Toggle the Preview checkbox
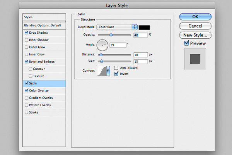This screenshot has height=155, width=232. pyautogui.click(x=186, y=43)
